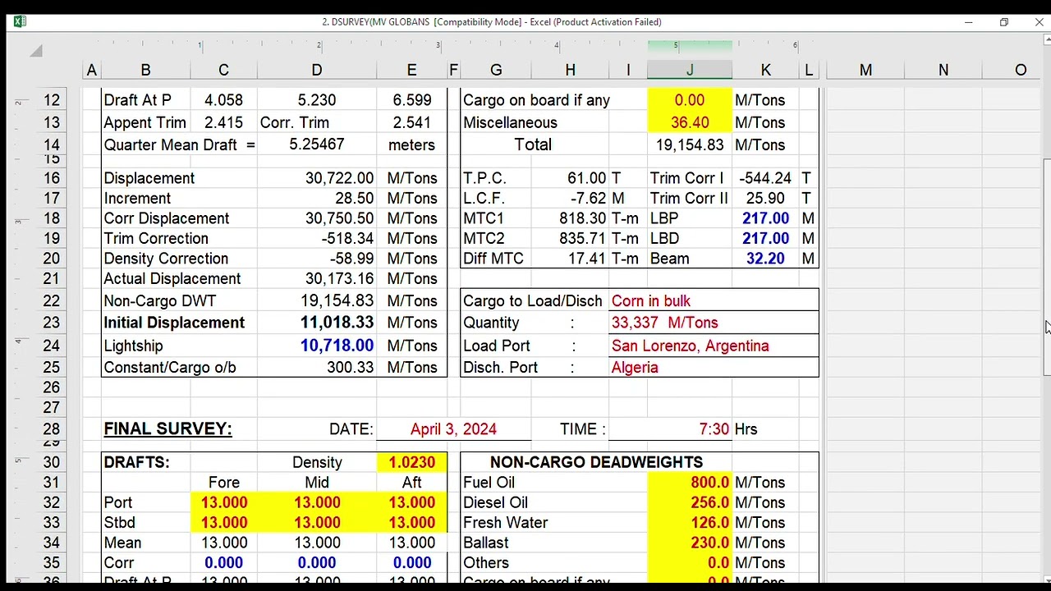Select Initial Displacement value 11,018.33
The height and width of the screenshot is (591, 1051).
pyautogui.click(x=337, y=323)
